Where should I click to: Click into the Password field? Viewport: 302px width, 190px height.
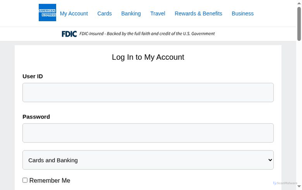click(148, 133)
